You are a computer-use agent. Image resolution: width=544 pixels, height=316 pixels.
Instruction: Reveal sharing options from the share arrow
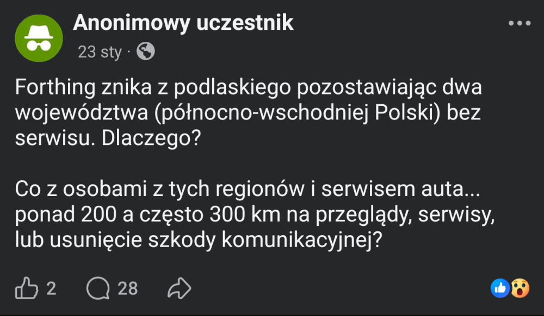tap(180, 288)
